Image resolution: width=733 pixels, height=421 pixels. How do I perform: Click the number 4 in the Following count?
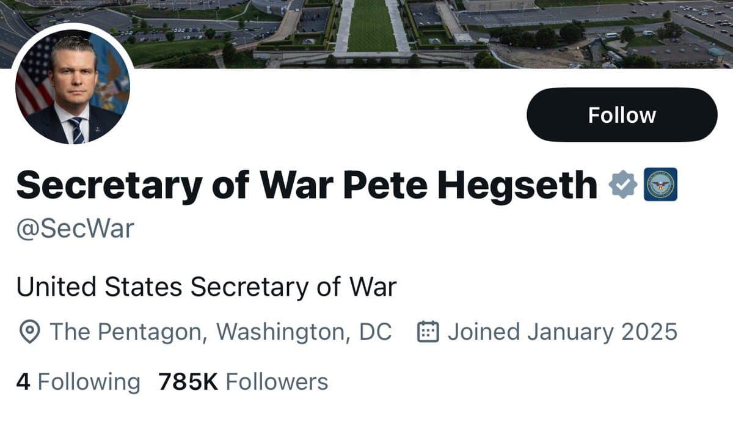point(23,382)
